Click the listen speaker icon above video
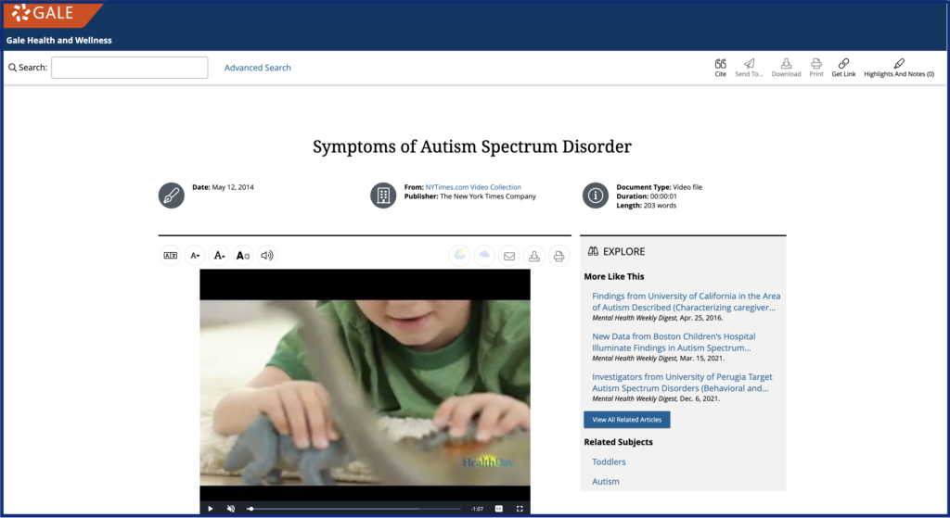Screen dimensions: 950x518 pos(267,256)
